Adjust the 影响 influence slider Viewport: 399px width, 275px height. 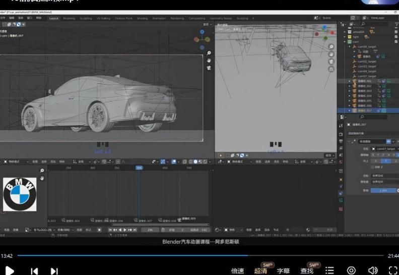[384, 190]
